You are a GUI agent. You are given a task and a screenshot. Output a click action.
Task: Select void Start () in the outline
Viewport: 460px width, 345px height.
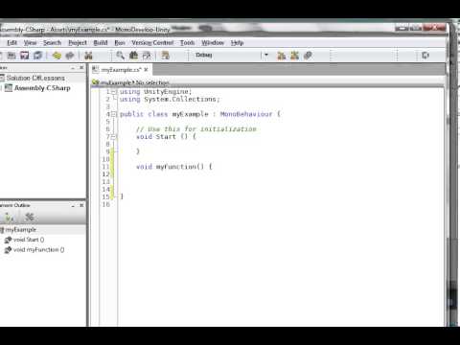click(x=29, y=240)
